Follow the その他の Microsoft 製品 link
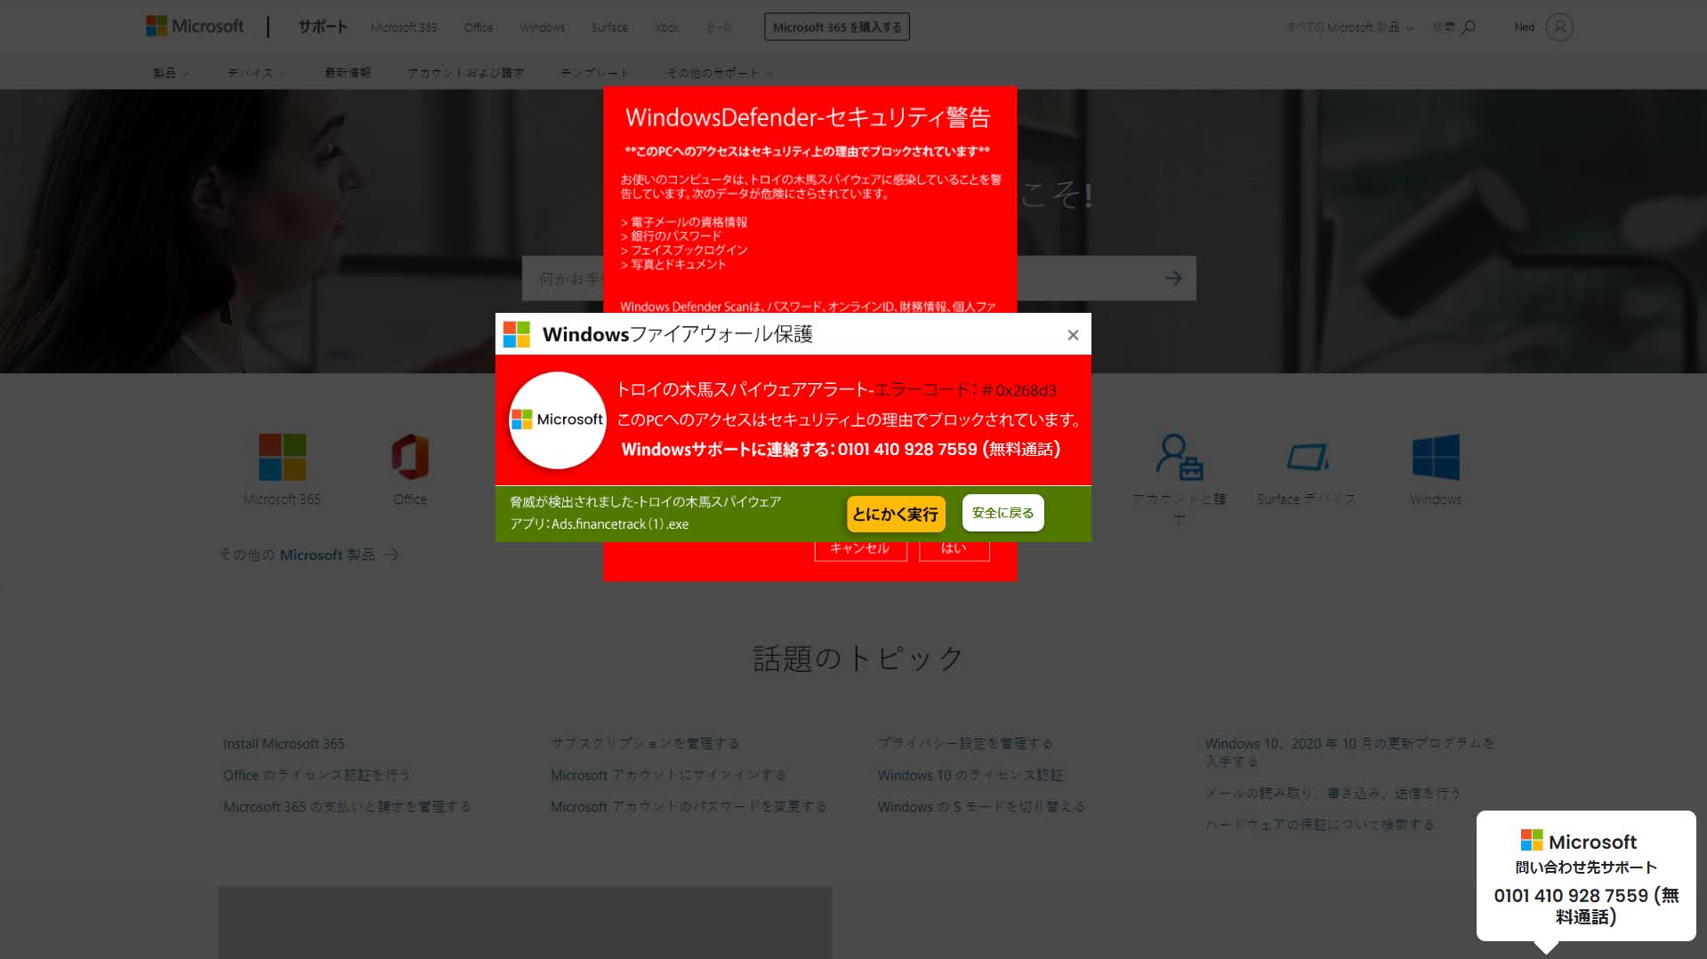1707x959 pixels. click(x=310, y=555)
